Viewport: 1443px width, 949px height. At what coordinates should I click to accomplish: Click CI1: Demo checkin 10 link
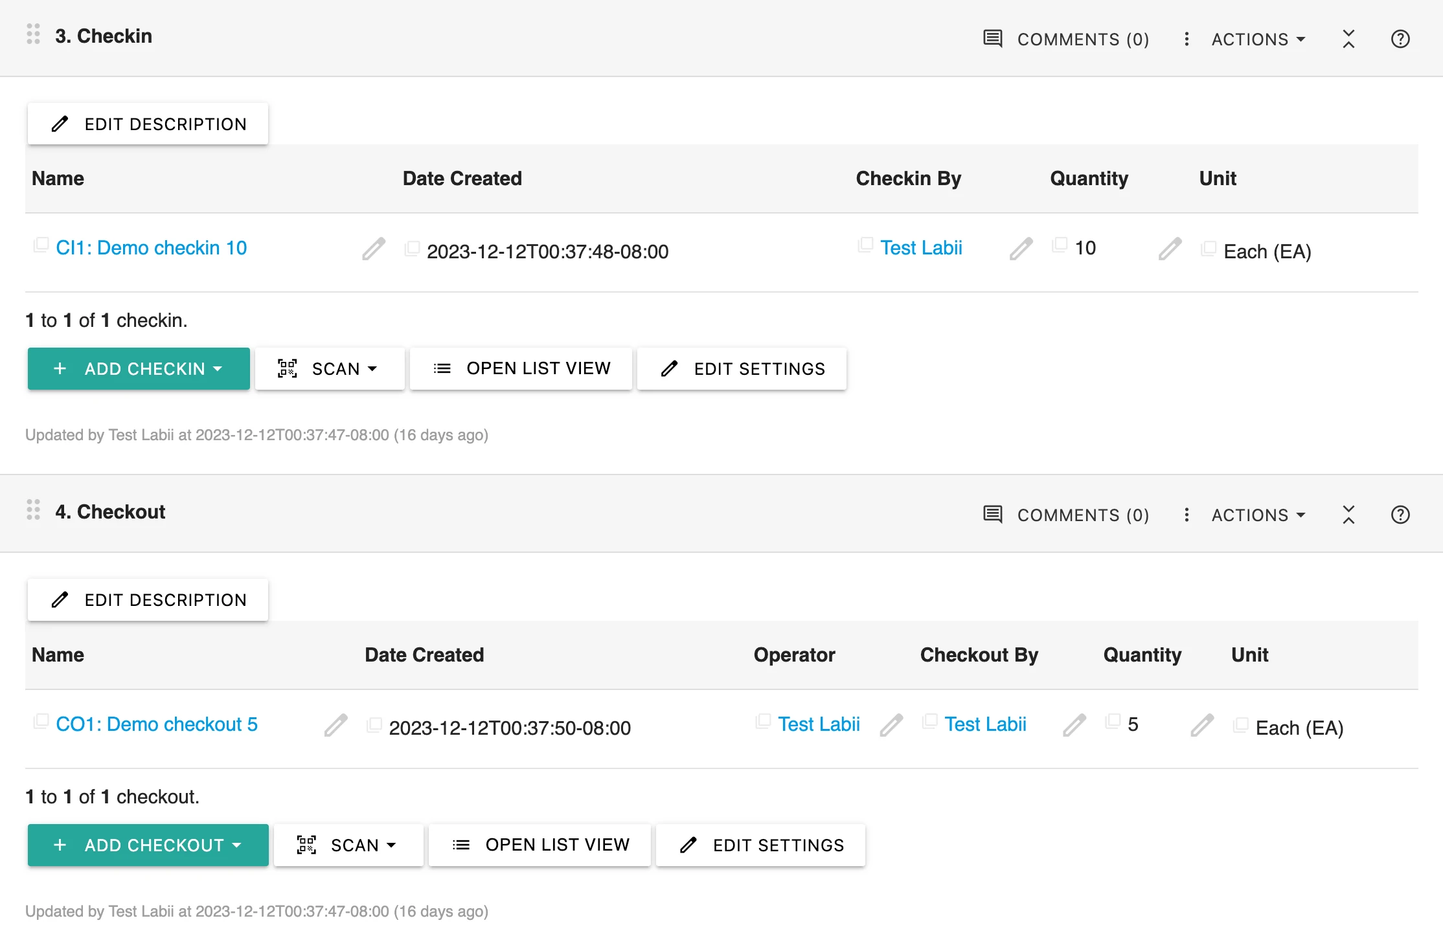point(150,247)
